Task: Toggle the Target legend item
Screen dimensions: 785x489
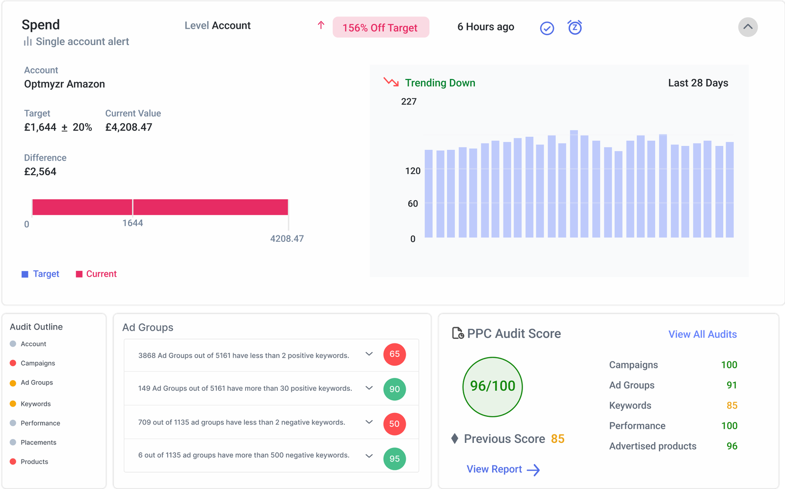Action: pyautogui.click(x=41, y=274)
